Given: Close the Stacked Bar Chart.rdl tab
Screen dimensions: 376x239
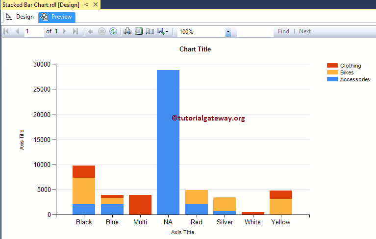Looking at the screenshot, I should [96, 4].
